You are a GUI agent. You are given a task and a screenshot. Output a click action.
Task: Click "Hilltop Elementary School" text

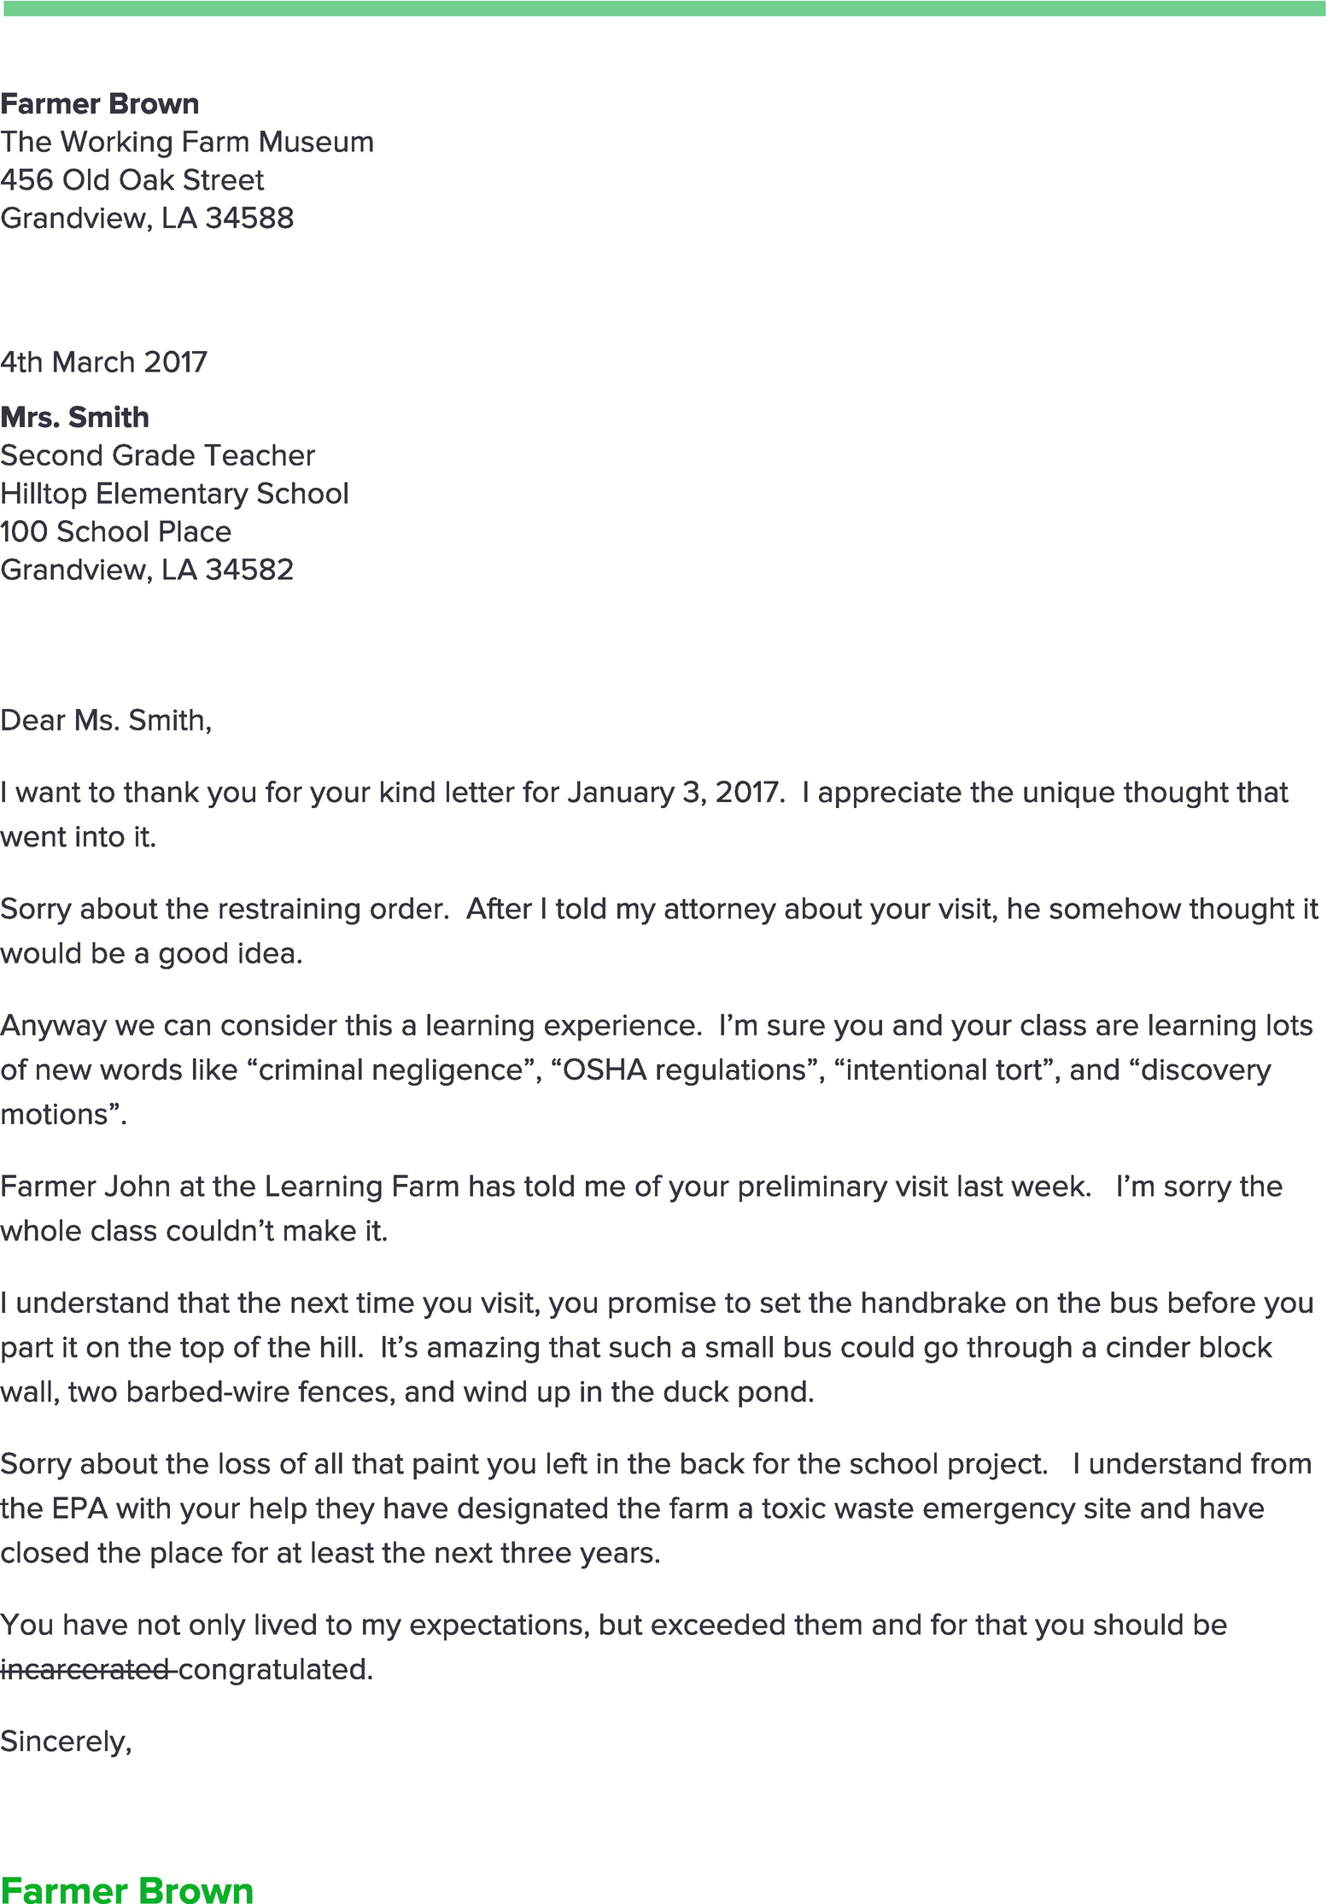[x=175, y=494]
